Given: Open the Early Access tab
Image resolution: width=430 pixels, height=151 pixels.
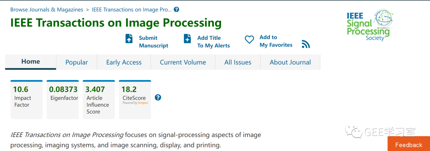Looking at the screenshot, I should [124, 62].
